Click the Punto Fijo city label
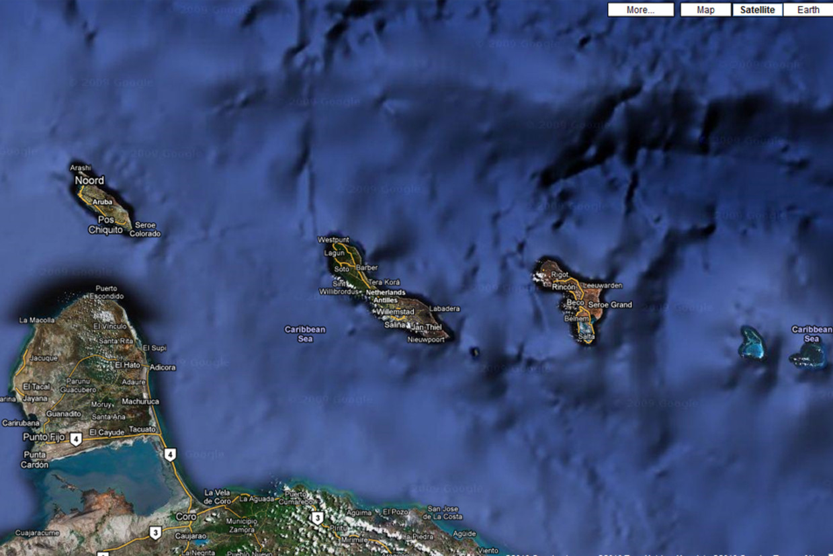This screenshot has height=556, width=833. click(44, 437)
